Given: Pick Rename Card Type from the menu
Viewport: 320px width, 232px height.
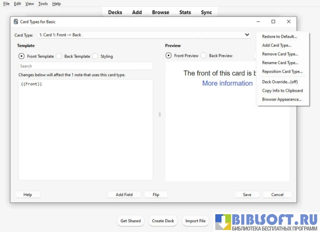Looking at the screenshot, I should pos(280,63).
